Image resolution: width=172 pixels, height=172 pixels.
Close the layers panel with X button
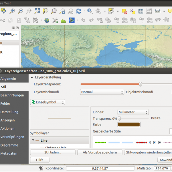[x=17, y=28]
